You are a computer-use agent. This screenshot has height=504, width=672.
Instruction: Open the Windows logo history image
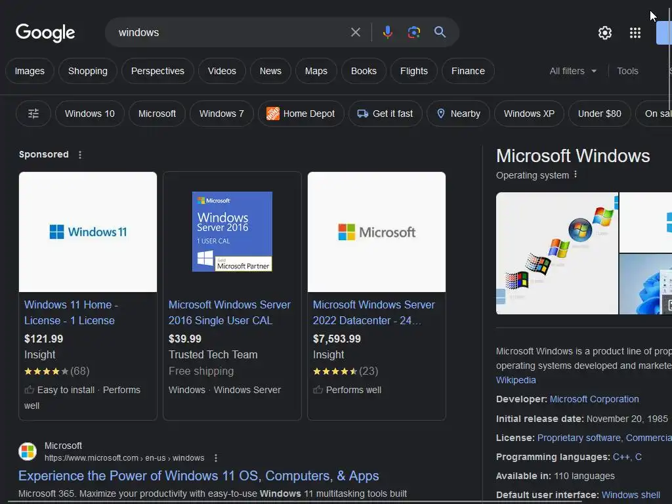(x=557, y=253)
